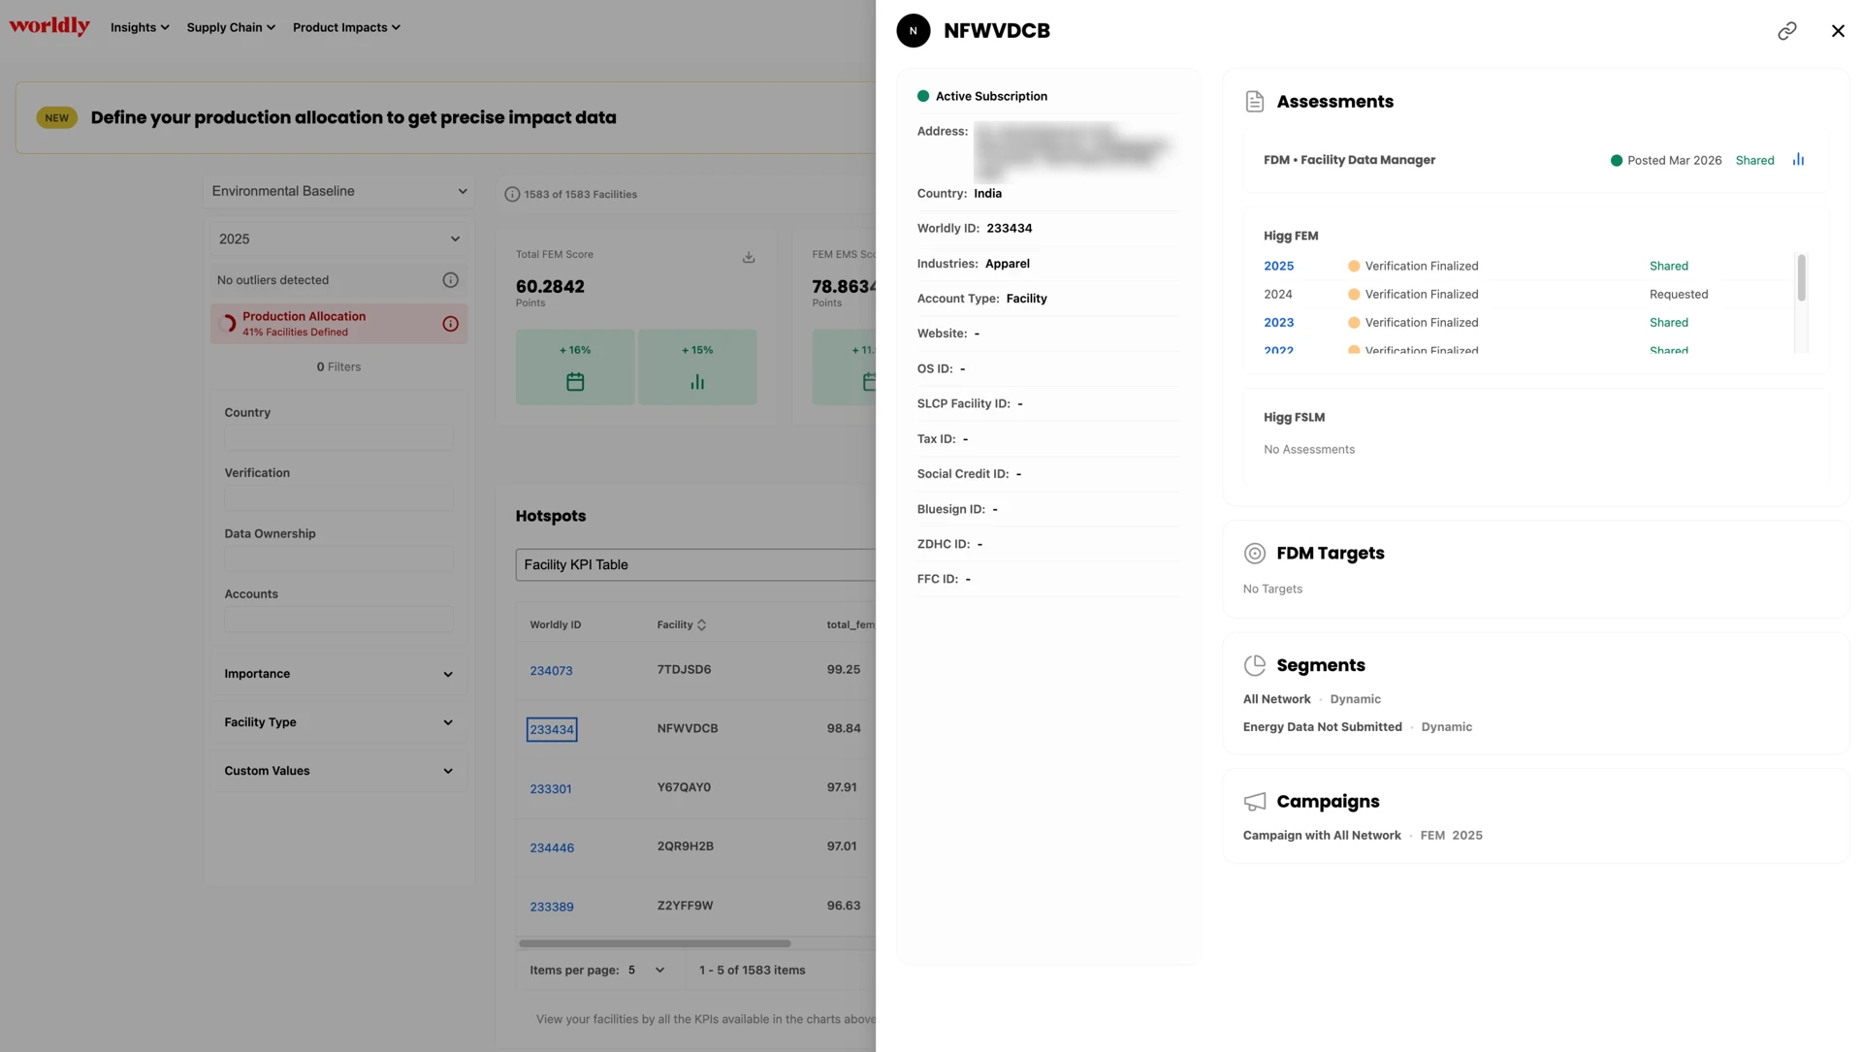Open the calendar icon under +16%
The width and height of the screenshot is (1862, 1052).
(575, 382)
